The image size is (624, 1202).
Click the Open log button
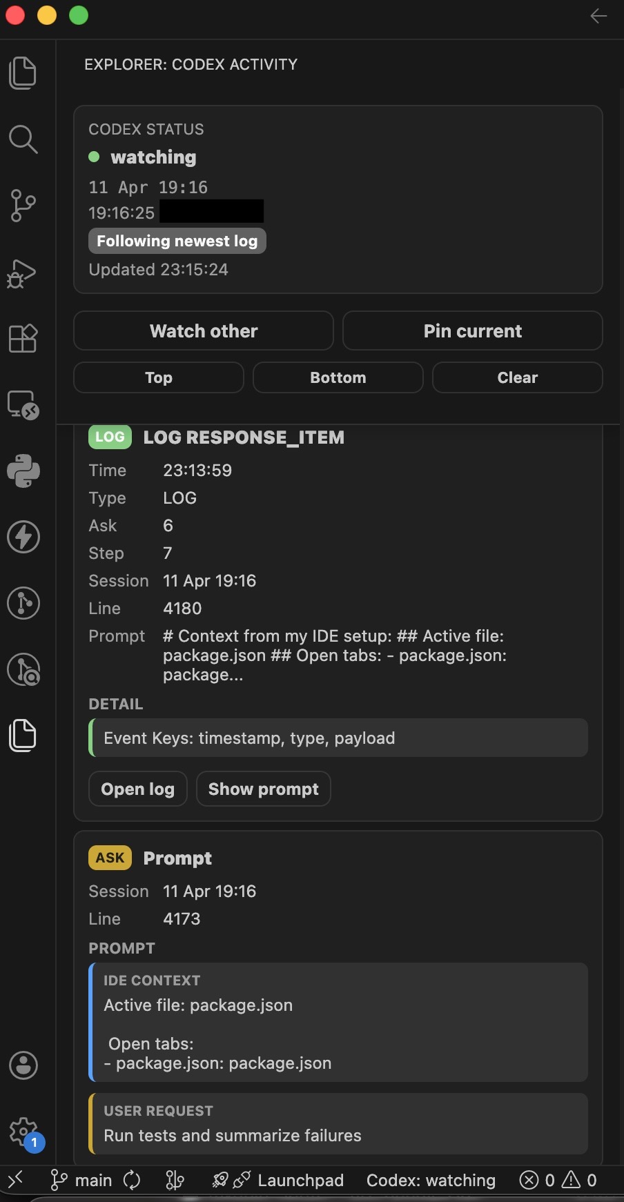[138, 789]
